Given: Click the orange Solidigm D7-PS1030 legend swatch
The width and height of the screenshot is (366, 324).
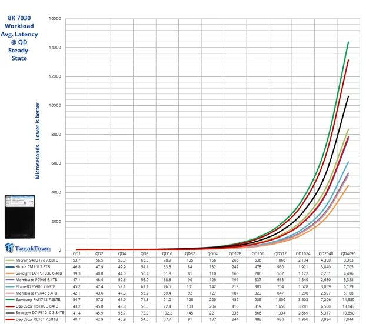Looking at the screenshot, I should click(10, 273).
